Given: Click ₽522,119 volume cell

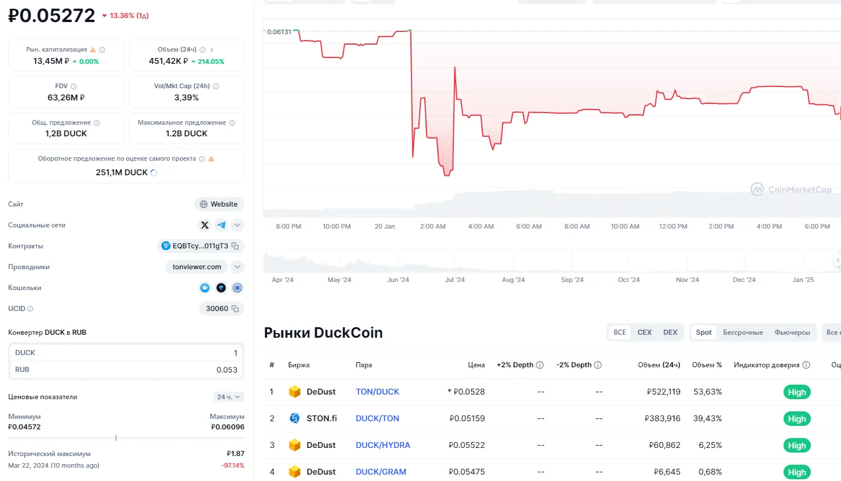Looking at the screenshot, I should [x=663, y=392].
